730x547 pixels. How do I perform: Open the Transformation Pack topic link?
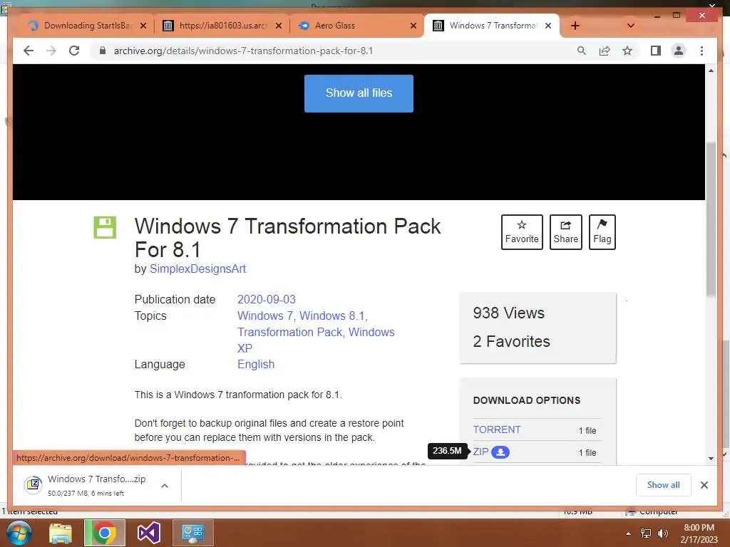289,332
